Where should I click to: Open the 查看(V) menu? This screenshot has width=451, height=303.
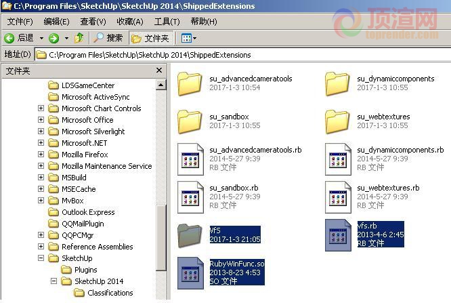[93, 22]
